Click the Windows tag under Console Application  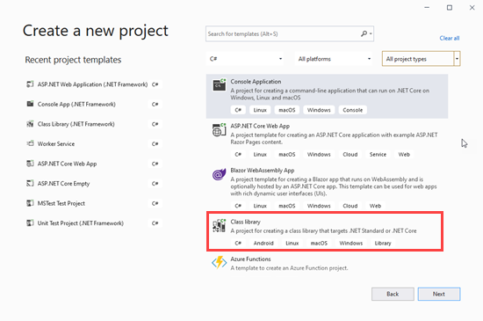point(319,110)
